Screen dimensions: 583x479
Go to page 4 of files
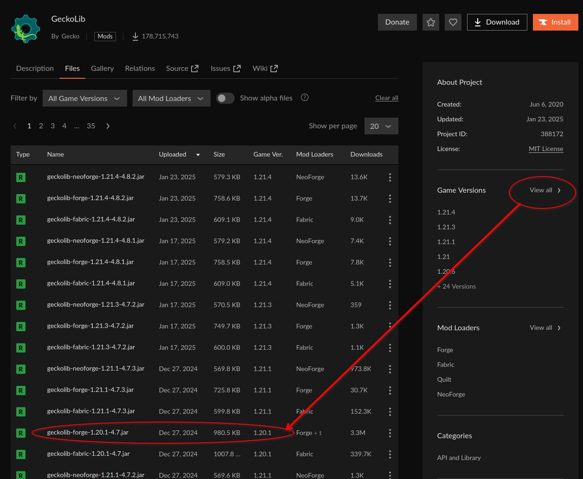(64, 126)
